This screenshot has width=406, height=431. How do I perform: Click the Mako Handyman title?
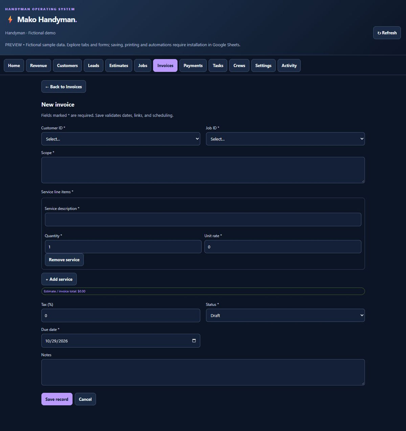click(47, 20)
